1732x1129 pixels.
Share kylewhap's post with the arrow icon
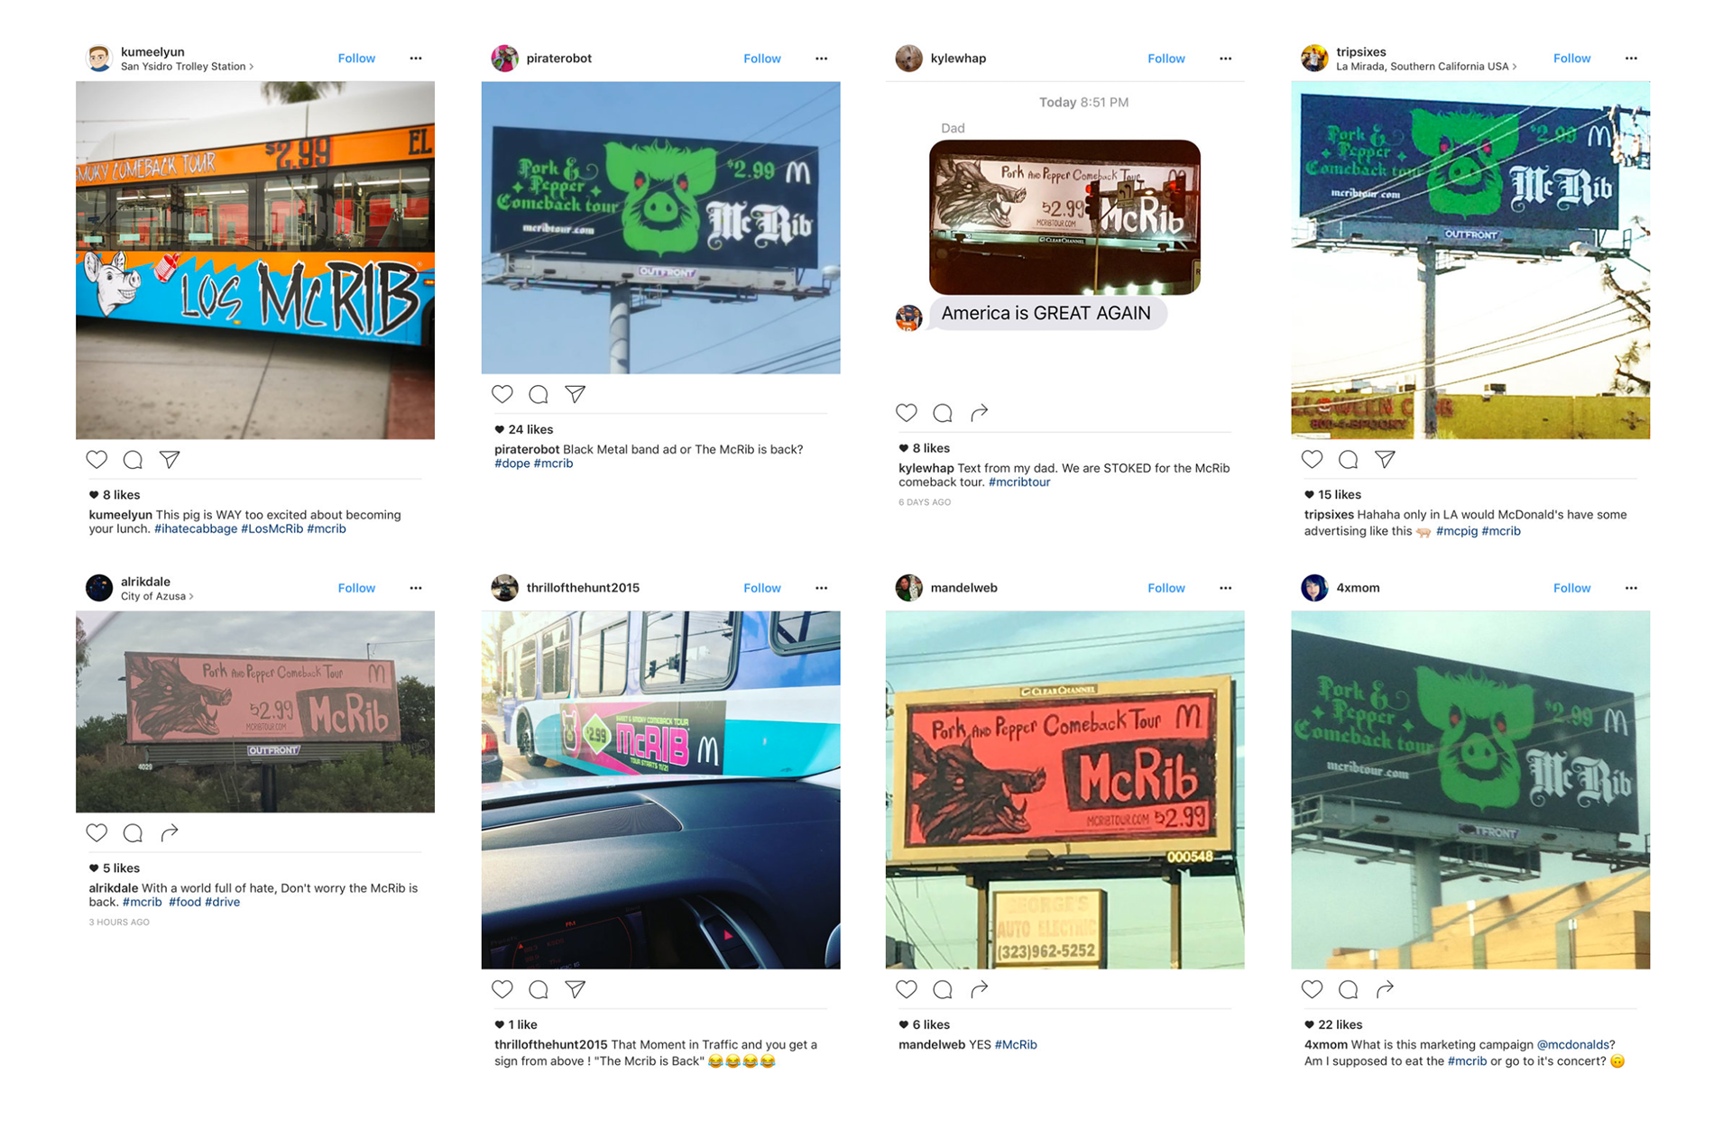point(979,412)
